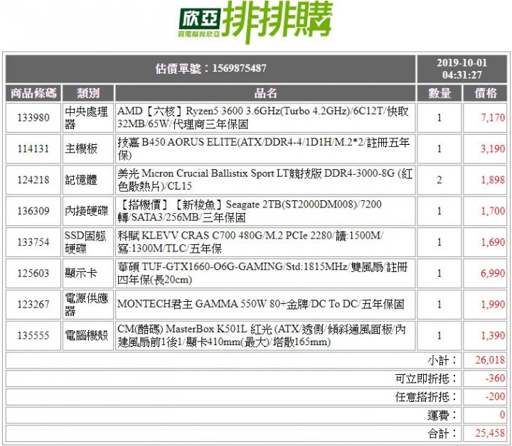512x446 pixels.
Task: Select product code 125603
Action: [33, 273]
